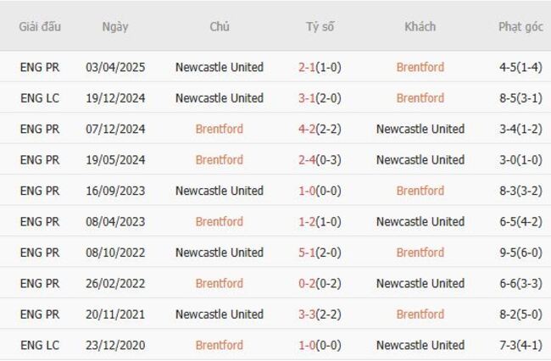Click the 9-5 corner stat on 08/10/2022
The image size is (551, 361).
pyautogui.click(x=509, y=253)
